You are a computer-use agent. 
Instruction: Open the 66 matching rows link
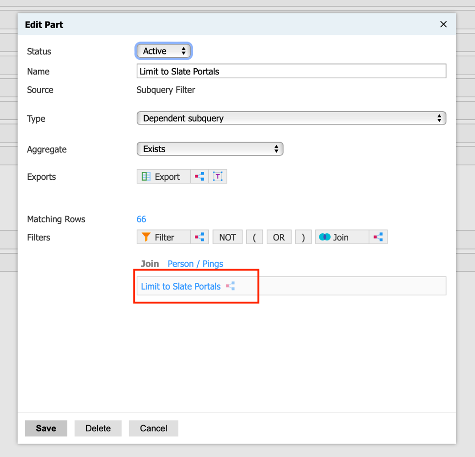coord(141,219)
